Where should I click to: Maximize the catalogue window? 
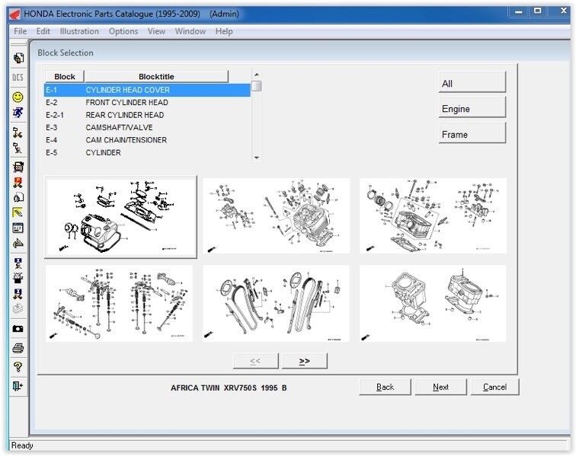point(537,11)
